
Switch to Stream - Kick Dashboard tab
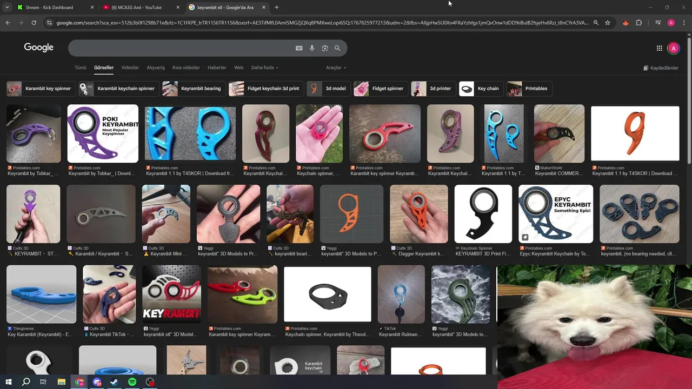click(x=56, y=8)
